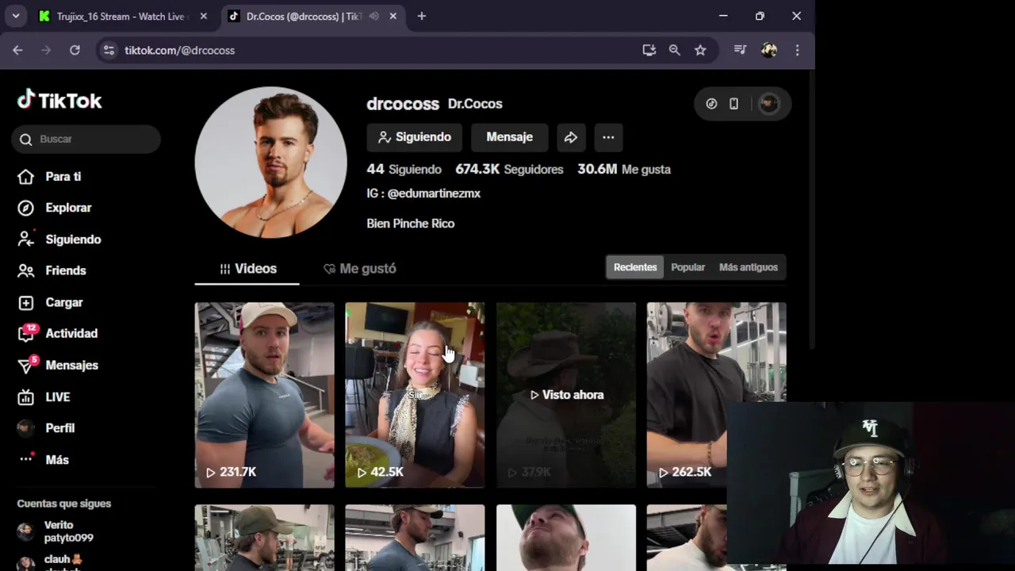Image resolution: width=1015 pixels, height=571 pixels.
Task: Reload the TikTok page
Action: click(x=75, y=50)
